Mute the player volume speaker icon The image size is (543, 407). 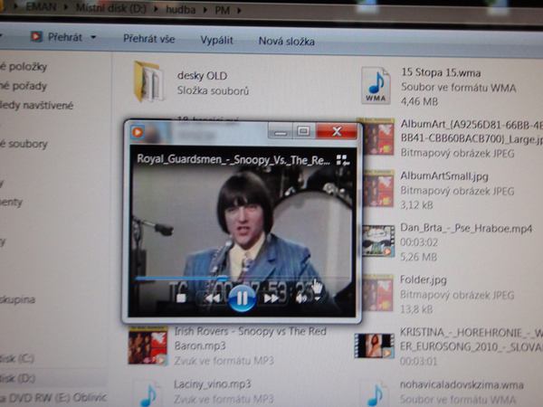301,298
